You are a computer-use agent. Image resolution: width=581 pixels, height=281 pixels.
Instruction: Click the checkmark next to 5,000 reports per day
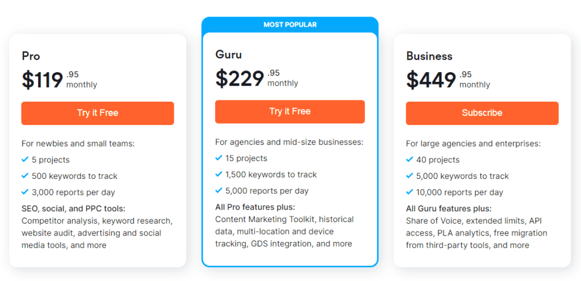218,191
